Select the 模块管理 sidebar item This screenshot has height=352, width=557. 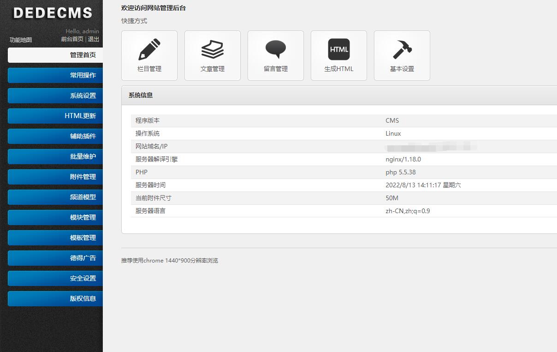coord(55,217)
